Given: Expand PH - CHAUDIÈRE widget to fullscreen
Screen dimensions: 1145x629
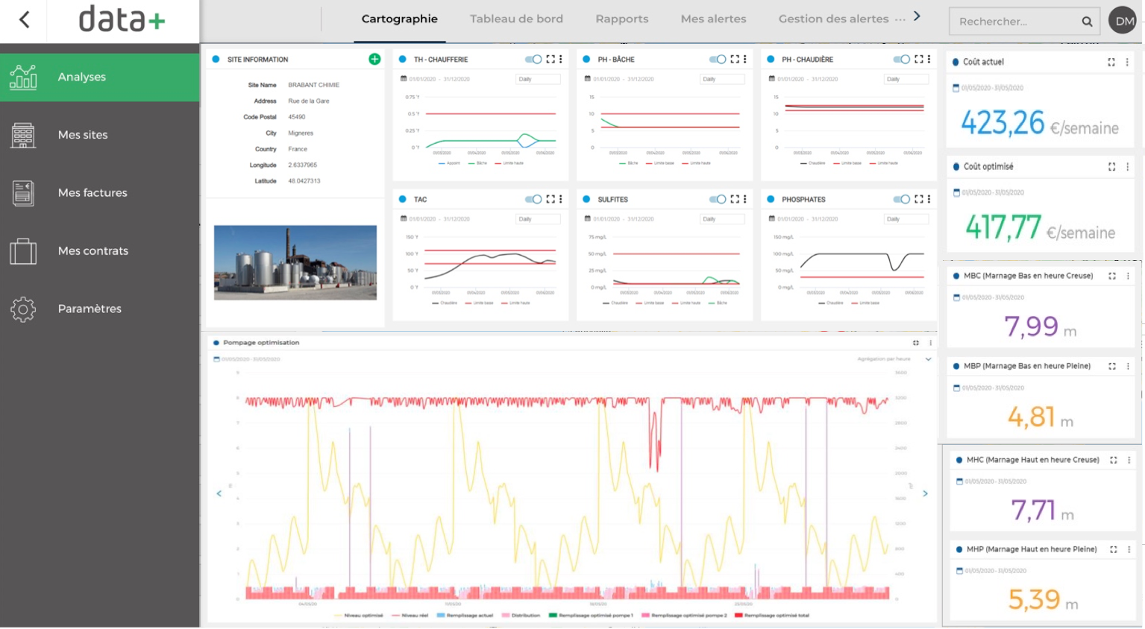Looking at the screenshot, I should (x=919, y=59).
